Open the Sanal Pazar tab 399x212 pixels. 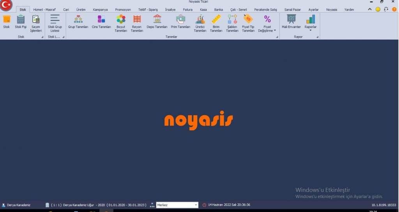coord(293,10)
